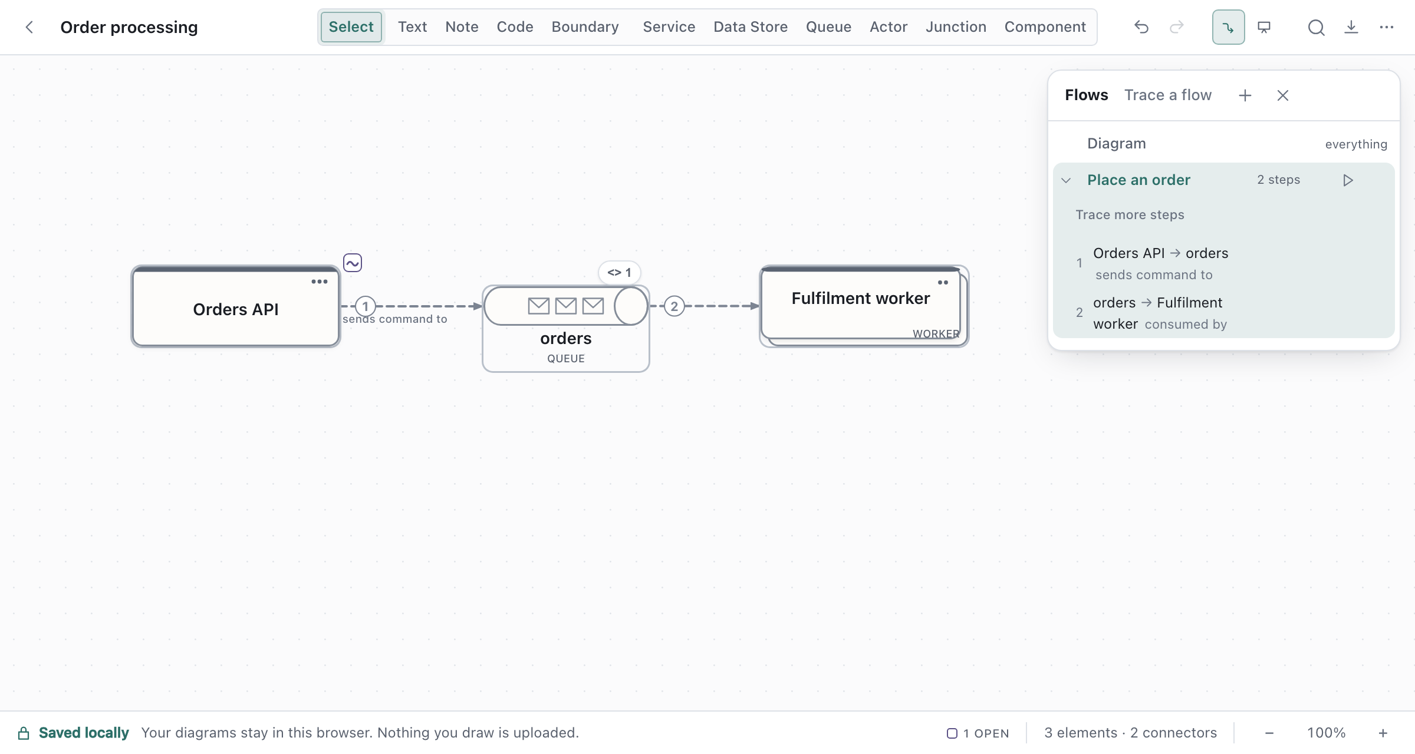The height and width of the screenshot is (754, 1415).
Task: Click the undo icon
Action: tap(1141, 27)
